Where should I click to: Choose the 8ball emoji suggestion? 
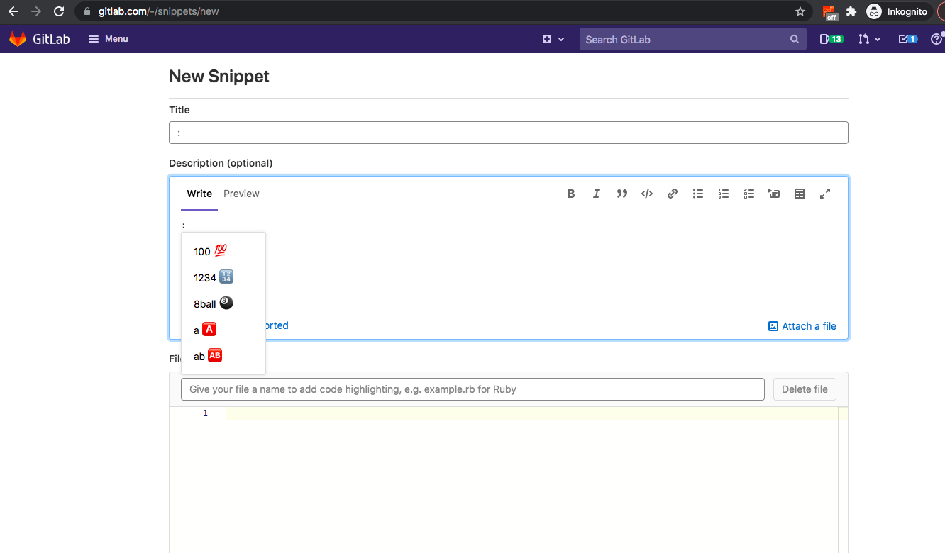point(223,303)
